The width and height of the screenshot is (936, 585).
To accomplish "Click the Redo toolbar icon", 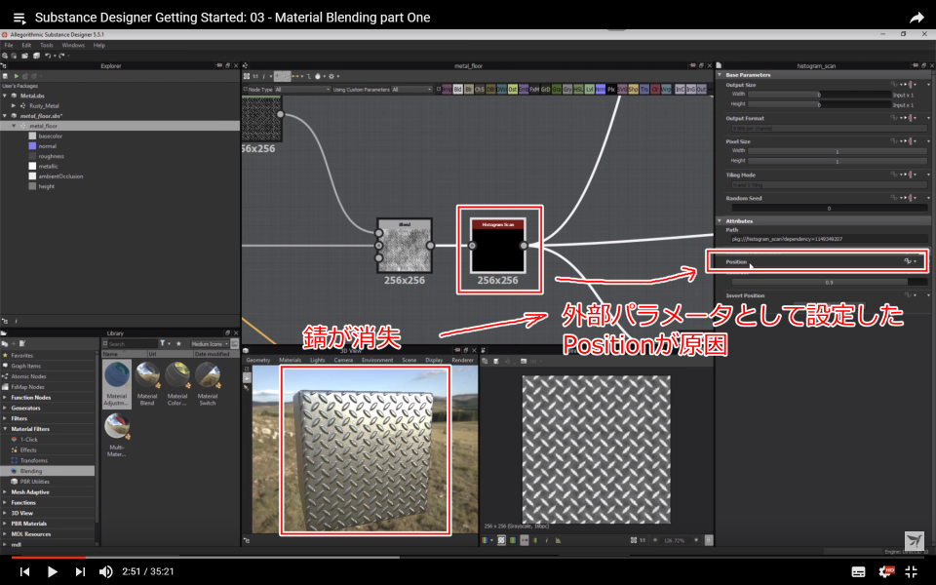I will point(61,56).
